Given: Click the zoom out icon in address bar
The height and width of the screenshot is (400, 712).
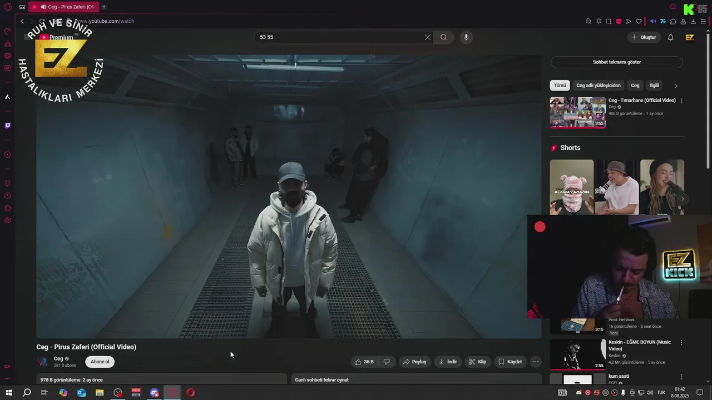Looking at the screenshot, I should click(589, 21).
